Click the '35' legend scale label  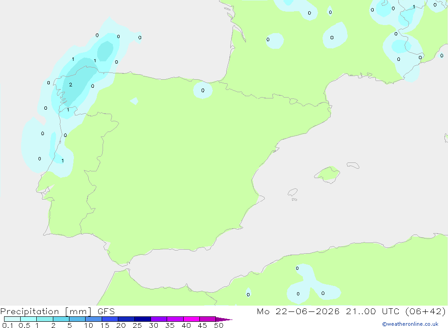point(170,325)
